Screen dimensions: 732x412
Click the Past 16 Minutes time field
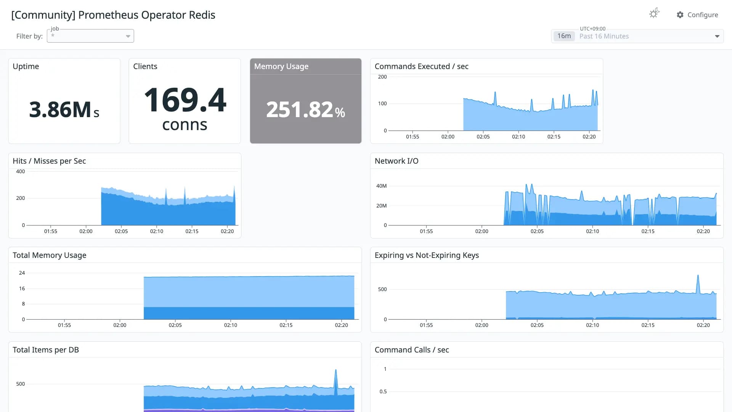pyautogui.click(x=637, y=36)
